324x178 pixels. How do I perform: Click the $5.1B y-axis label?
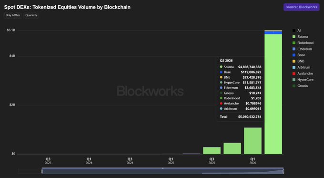(x=11, y=30)
